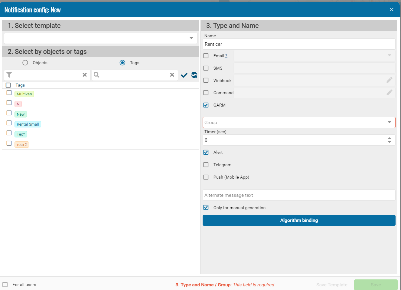401x290 pixels.
Task: Open the Email recipients dropdown
Action: point(389,55)
